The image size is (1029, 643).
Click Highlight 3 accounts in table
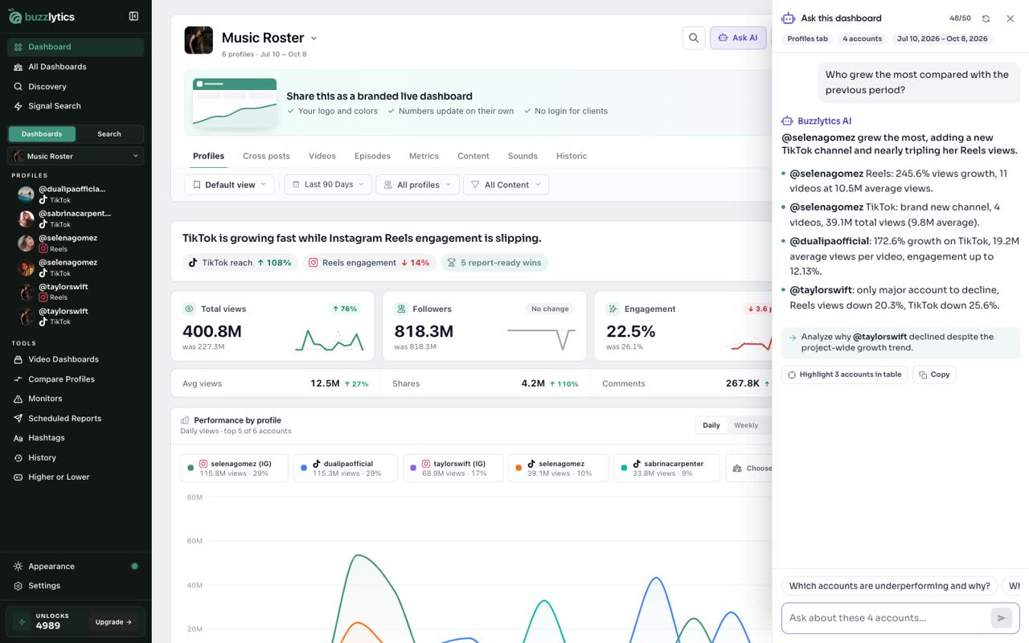pyautogui.click(x=844, y=375)
